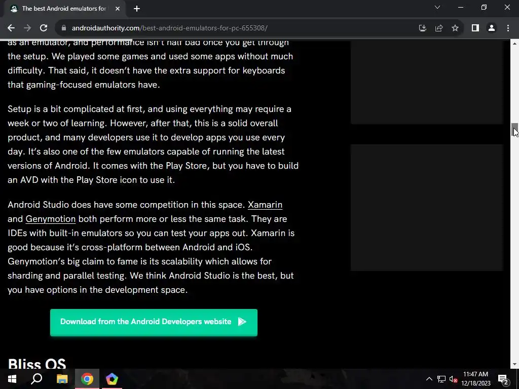Image resolution: width=519 pixels, height=389 pixels.
Task: Click the vertical scrollbar thumb
Action: coord(514,129)
